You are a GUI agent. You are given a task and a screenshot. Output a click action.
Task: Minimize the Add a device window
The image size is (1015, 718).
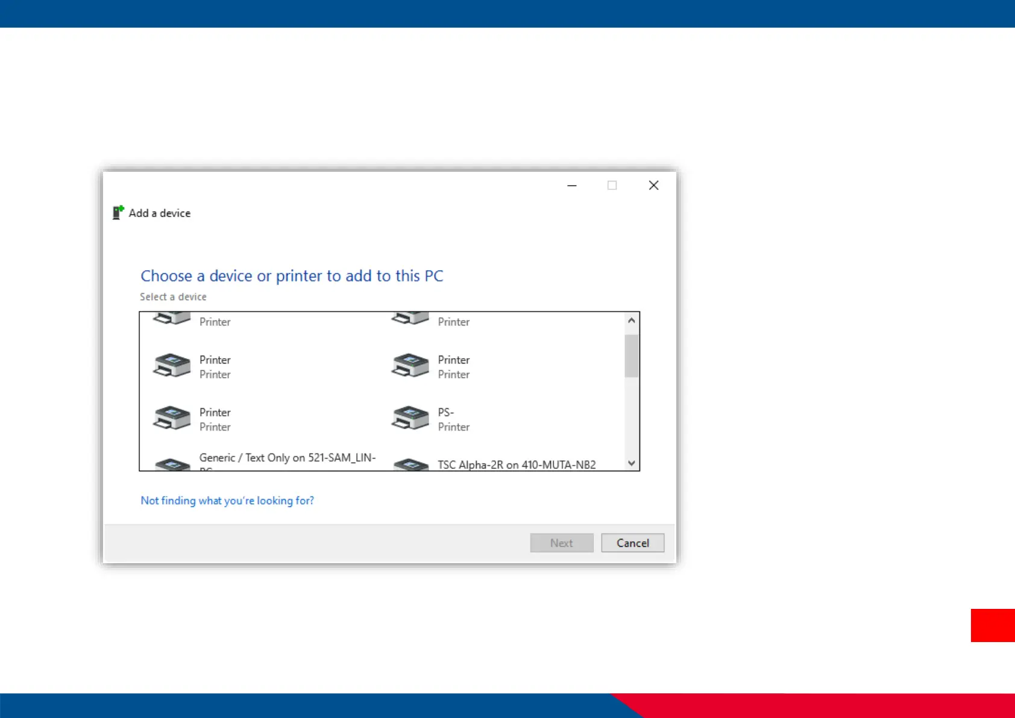[572, 185]
